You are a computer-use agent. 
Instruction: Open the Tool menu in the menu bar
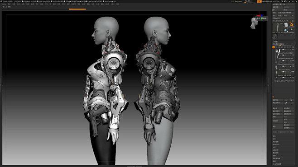click(x=97, y=4)
